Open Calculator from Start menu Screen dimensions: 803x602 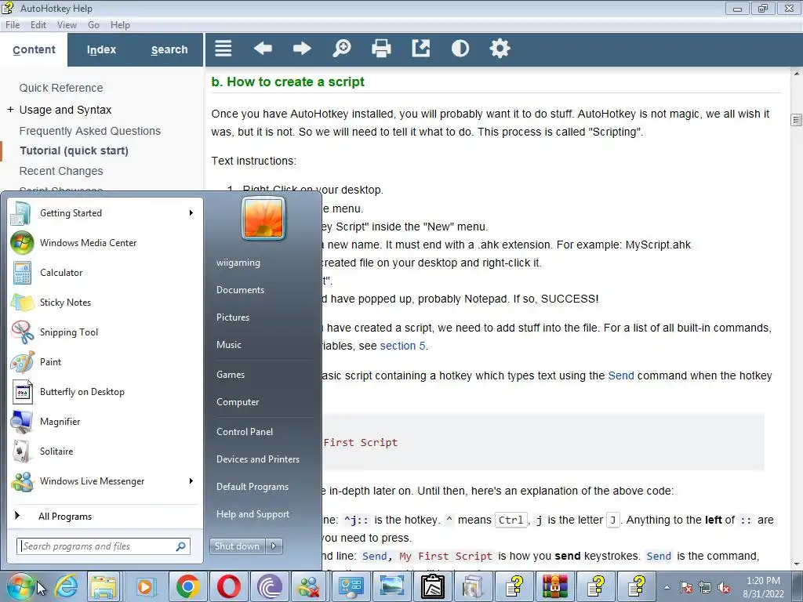[x=104, y=272]
